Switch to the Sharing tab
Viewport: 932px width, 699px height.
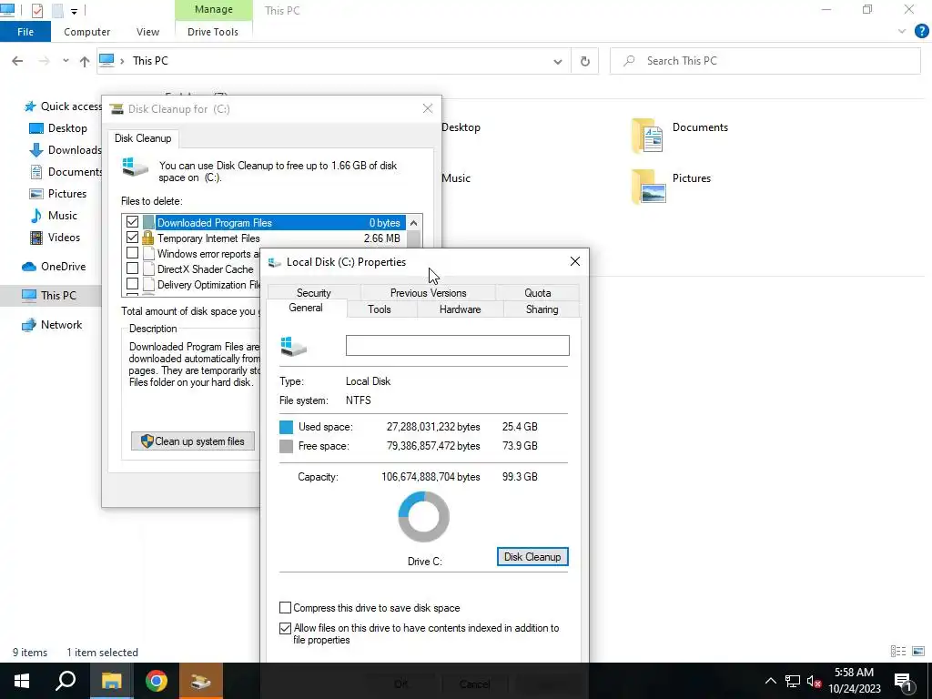(x=542, y=309)
